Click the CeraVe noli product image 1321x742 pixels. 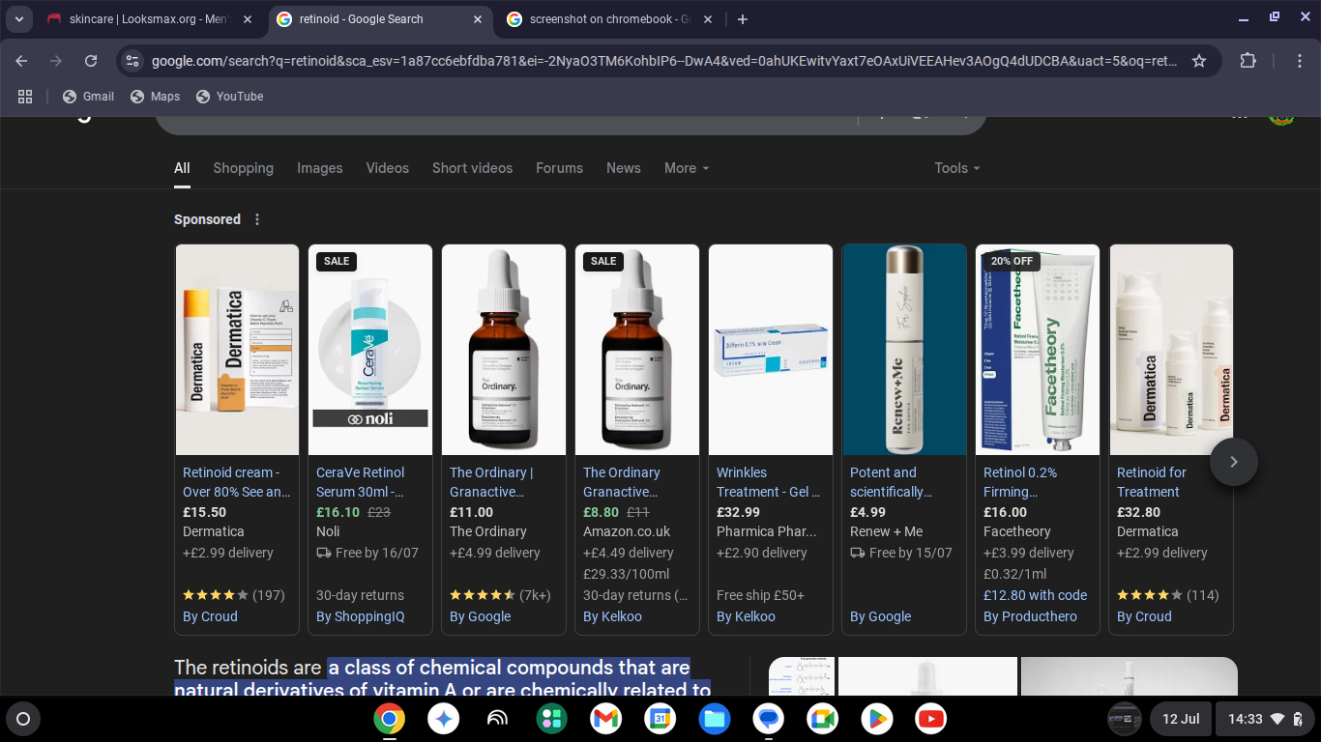point(370,350)
